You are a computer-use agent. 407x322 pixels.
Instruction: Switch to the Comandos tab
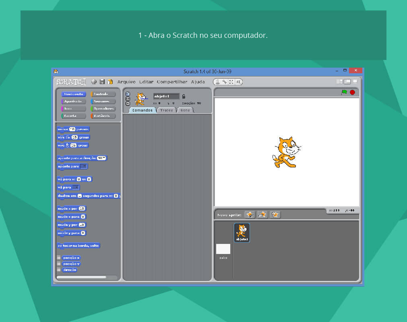pyautogui.click(x=143, y=110)
